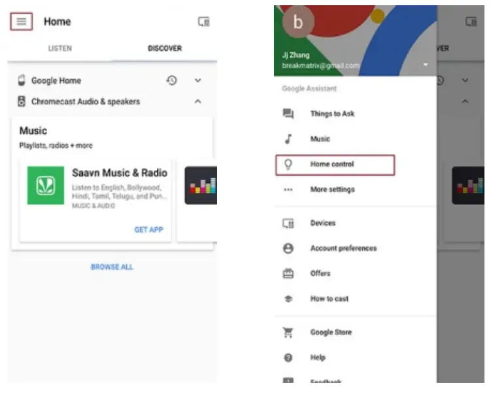The image size is (491, 405).
Task: Tap the dimmed up chevron behind drawer
Action: (465, 101)
